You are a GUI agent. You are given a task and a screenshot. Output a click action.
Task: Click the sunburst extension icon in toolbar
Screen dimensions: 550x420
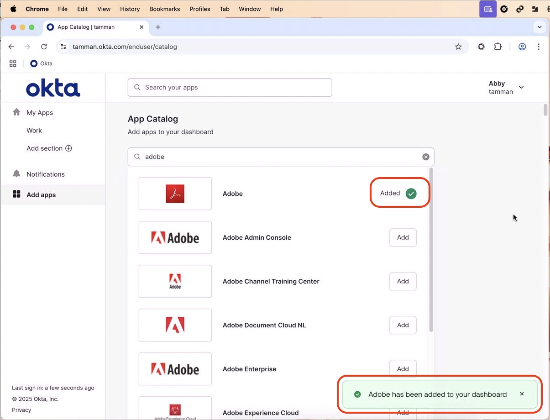click(x=481, y=47)
